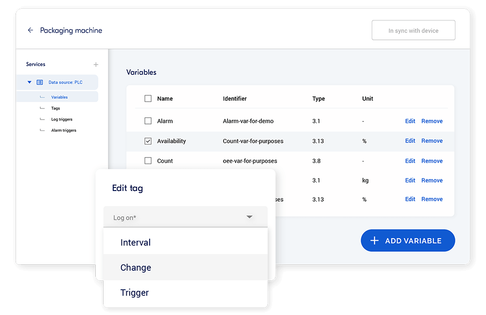Open the Variables tree item

(59, 97)
